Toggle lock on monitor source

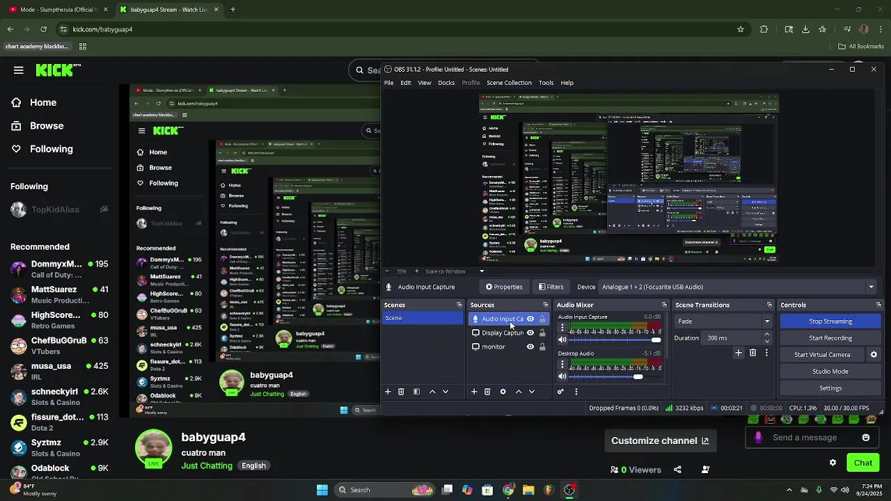[542, 347]
